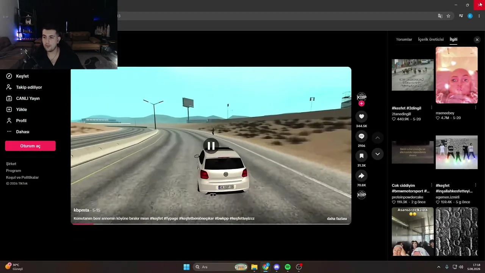The width and height of the screenshot is (485, 273).
Task: Open options menu for proteinpowdercake video
Action: click(x=432, y=185)
